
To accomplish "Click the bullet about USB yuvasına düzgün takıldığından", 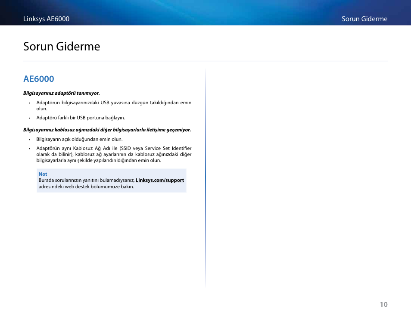I will [x=114, y=106].
